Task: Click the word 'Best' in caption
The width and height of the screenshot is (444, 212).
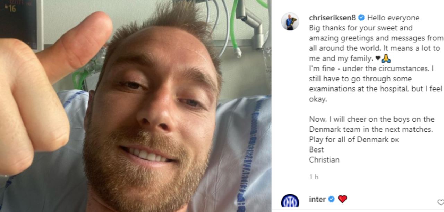Action: (316, 150)
